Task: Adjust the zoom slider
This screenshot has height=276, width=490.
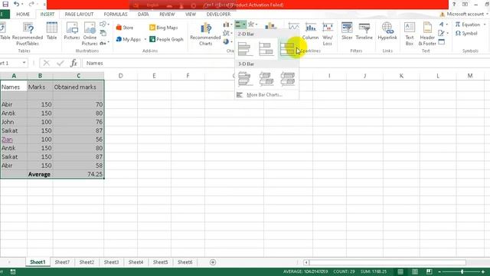Action: pyautogui.click(x=462, y=271)
